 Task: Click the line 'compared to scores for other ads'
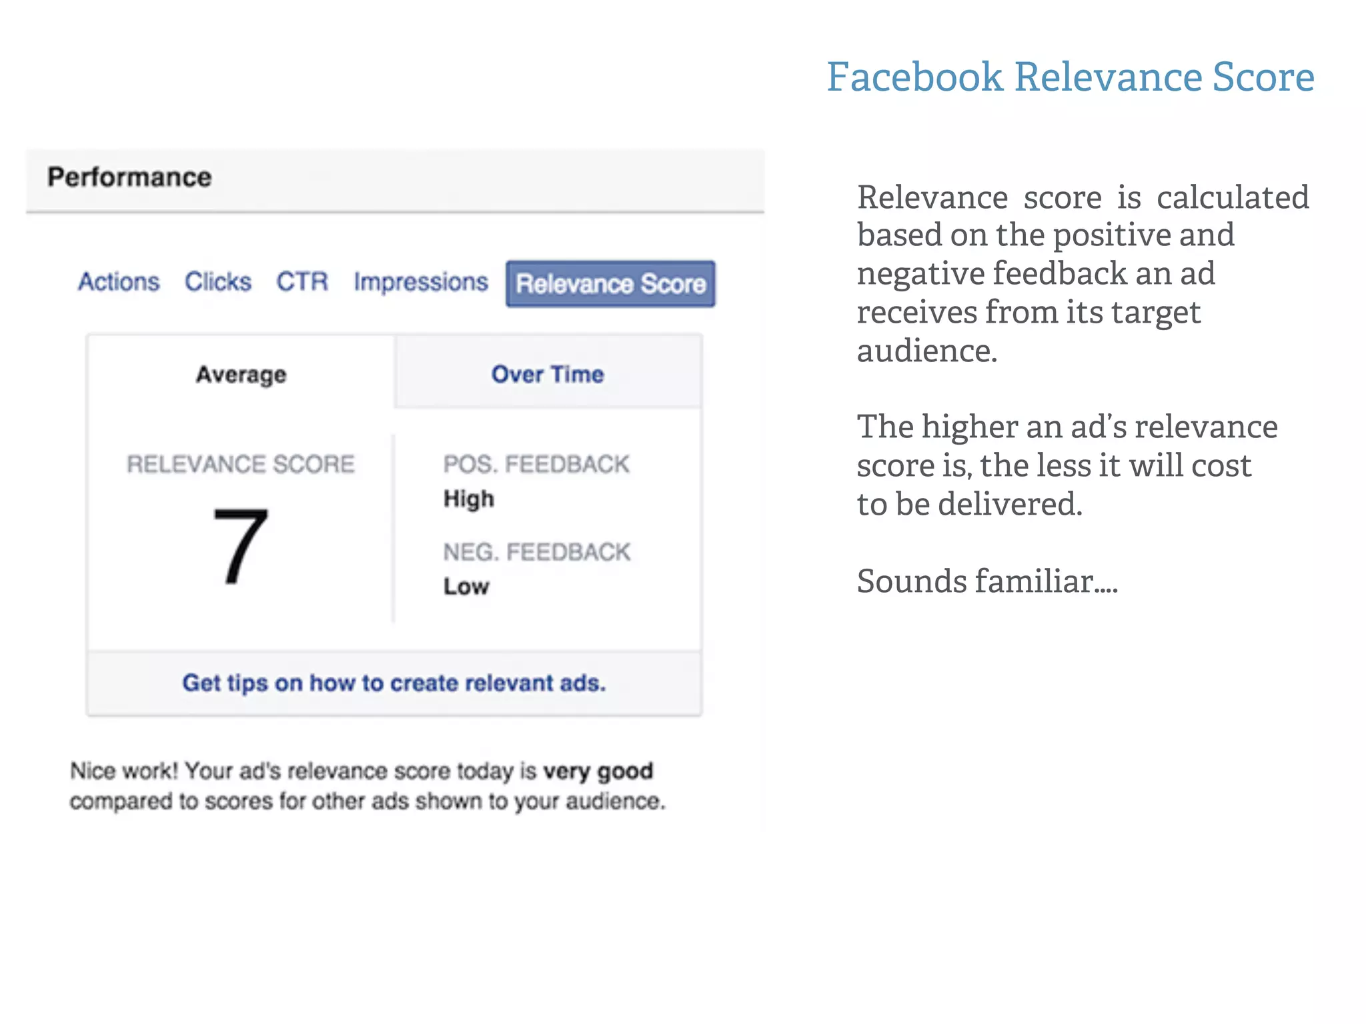368,801
